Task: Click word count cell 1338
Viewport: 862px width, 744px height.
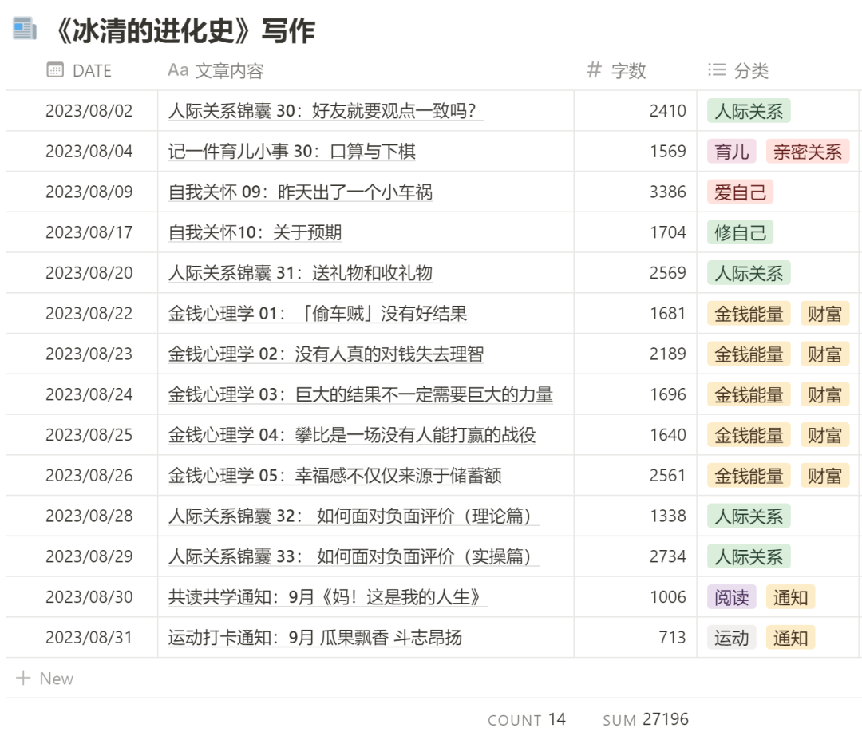Action: click(x=635, y=516)
